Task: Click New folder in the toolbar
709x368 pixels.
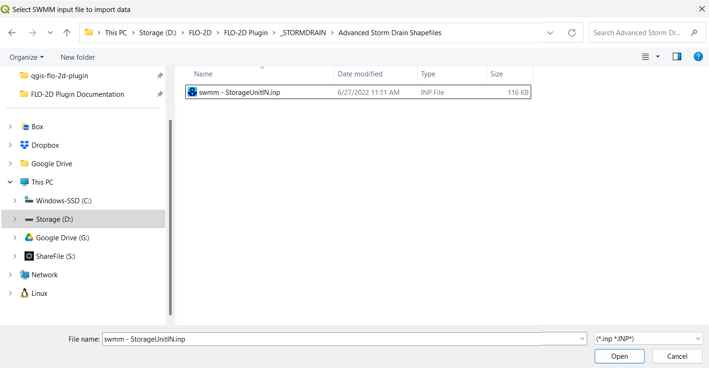Action: [x=78, y=57]
